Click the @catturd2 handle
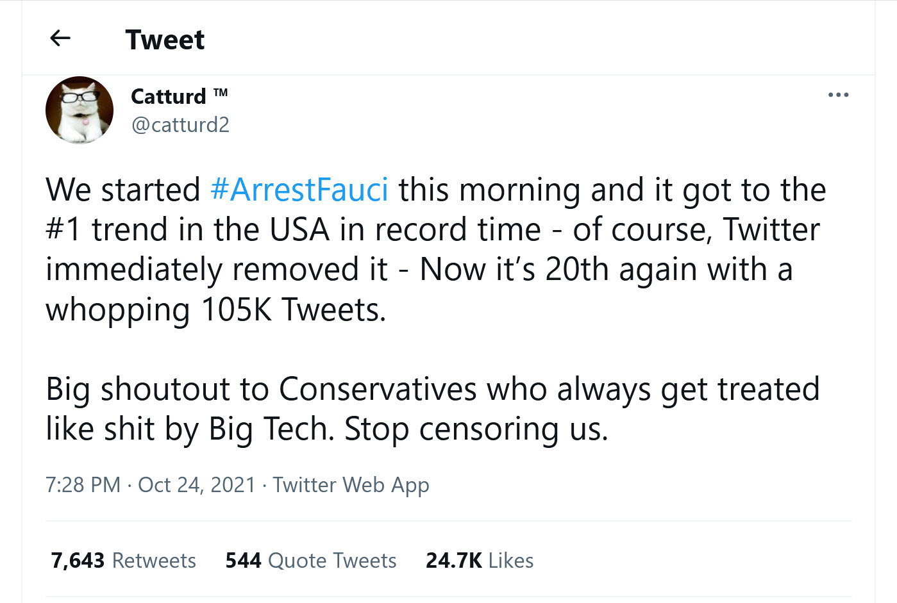 point(180,124)
